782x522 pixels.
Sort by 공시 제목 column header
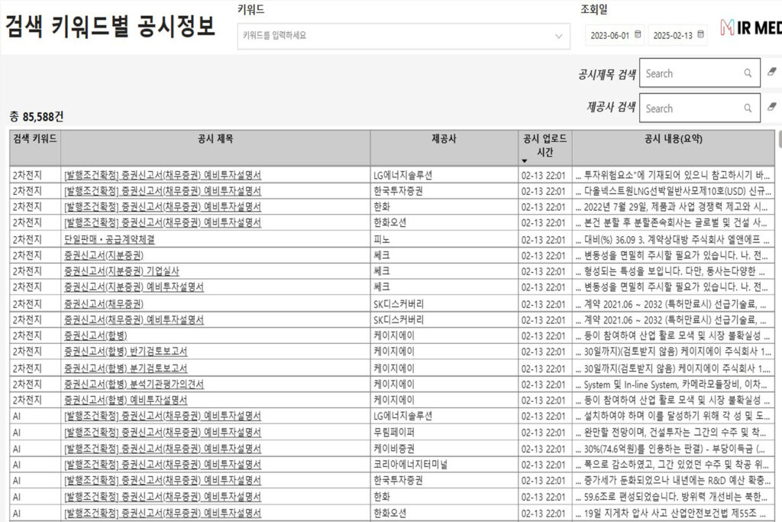point(215,148)
